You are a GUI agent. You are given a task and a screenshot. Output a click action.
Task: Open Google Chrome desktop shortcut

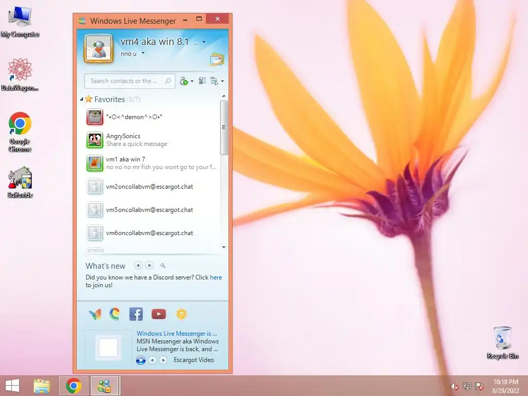pyautogui.click(x=20, y=131)
